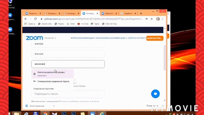
Task: Close the Недавние tab
Action: [x=135, y=13]
